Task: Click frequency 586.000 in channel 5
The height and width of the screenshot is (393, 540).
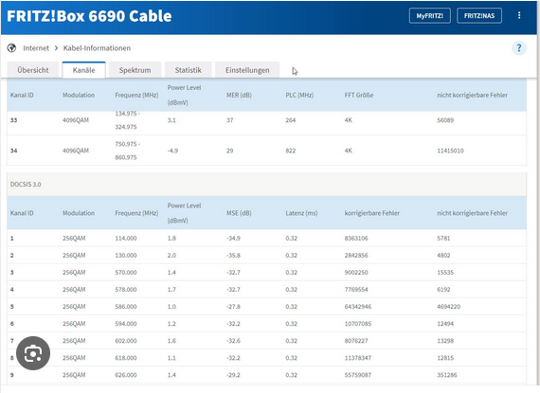Action: 126,307
